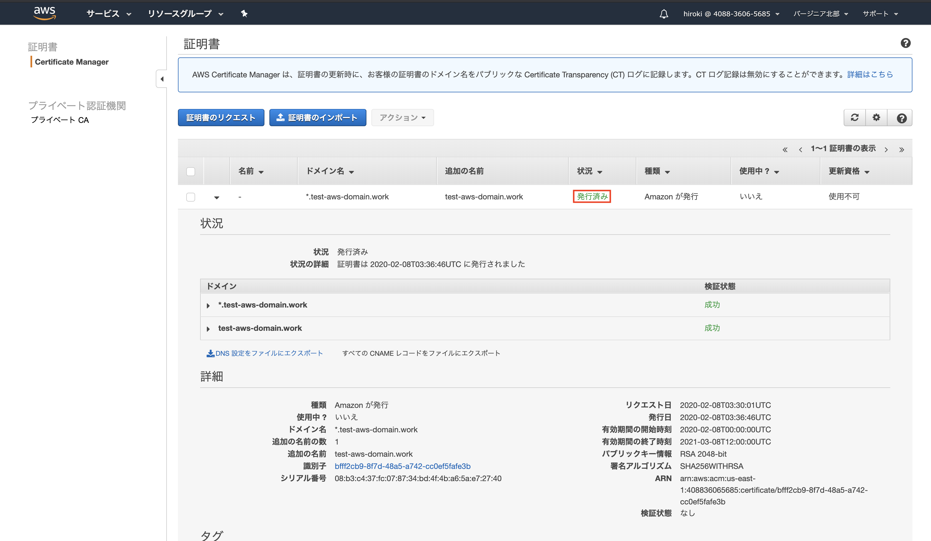Open the notifications bell icon
Image resolution: width=931 pixels, height=541 pixels.
pyautogui.click(x=664, y=14)
